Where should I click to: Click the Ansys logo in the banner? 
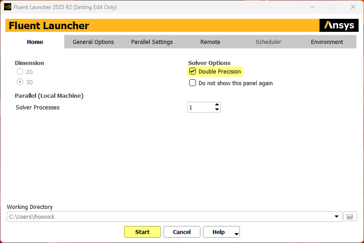[339, 25]
